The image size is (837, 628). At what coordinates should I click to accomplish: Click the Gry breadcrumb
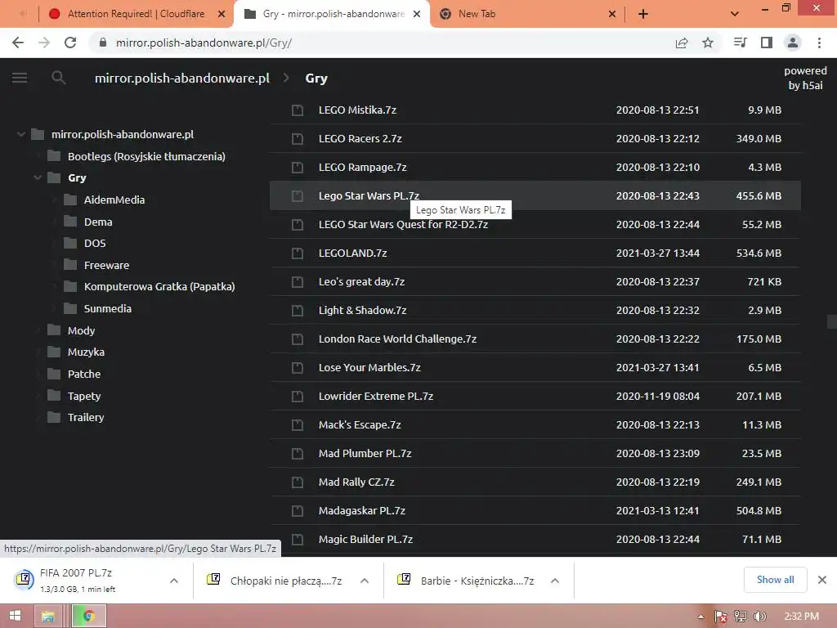coord(316,78)
